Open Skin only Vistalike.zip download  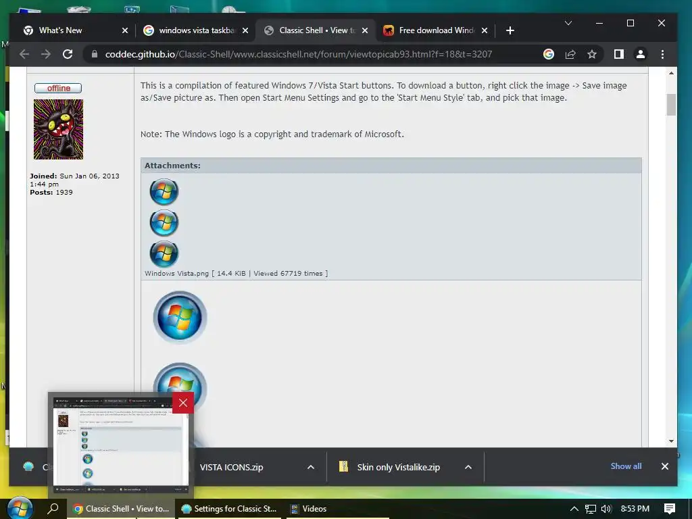click(x=398, y=468)
